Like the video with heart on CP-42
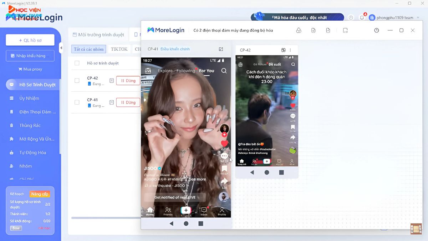Image resolution: width=428 pixels, height=241 pixels. pos(293,105)
